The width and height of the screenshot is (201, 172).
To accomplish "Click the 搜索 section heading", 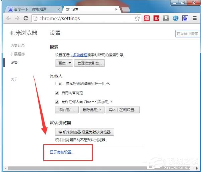I will tap(54, 47).
